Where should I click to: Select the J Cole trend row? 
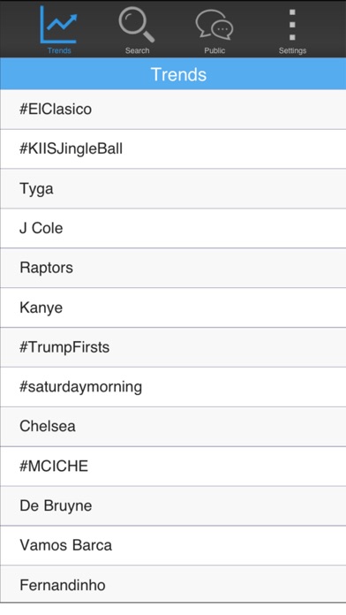coord(173,228)
